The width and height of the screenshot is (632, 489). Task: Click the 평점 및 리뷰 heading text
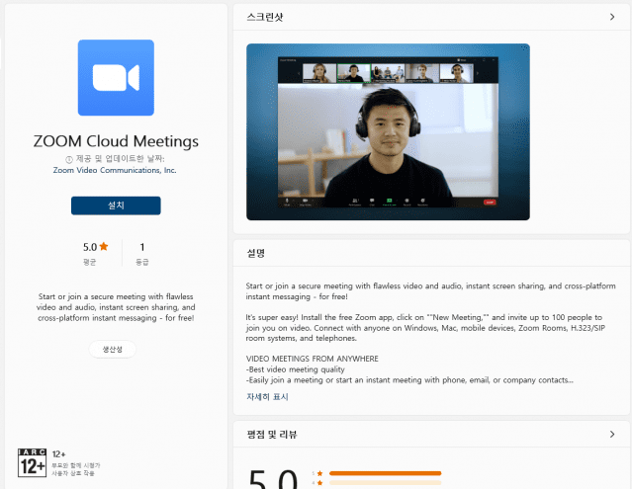pos(272,435)
